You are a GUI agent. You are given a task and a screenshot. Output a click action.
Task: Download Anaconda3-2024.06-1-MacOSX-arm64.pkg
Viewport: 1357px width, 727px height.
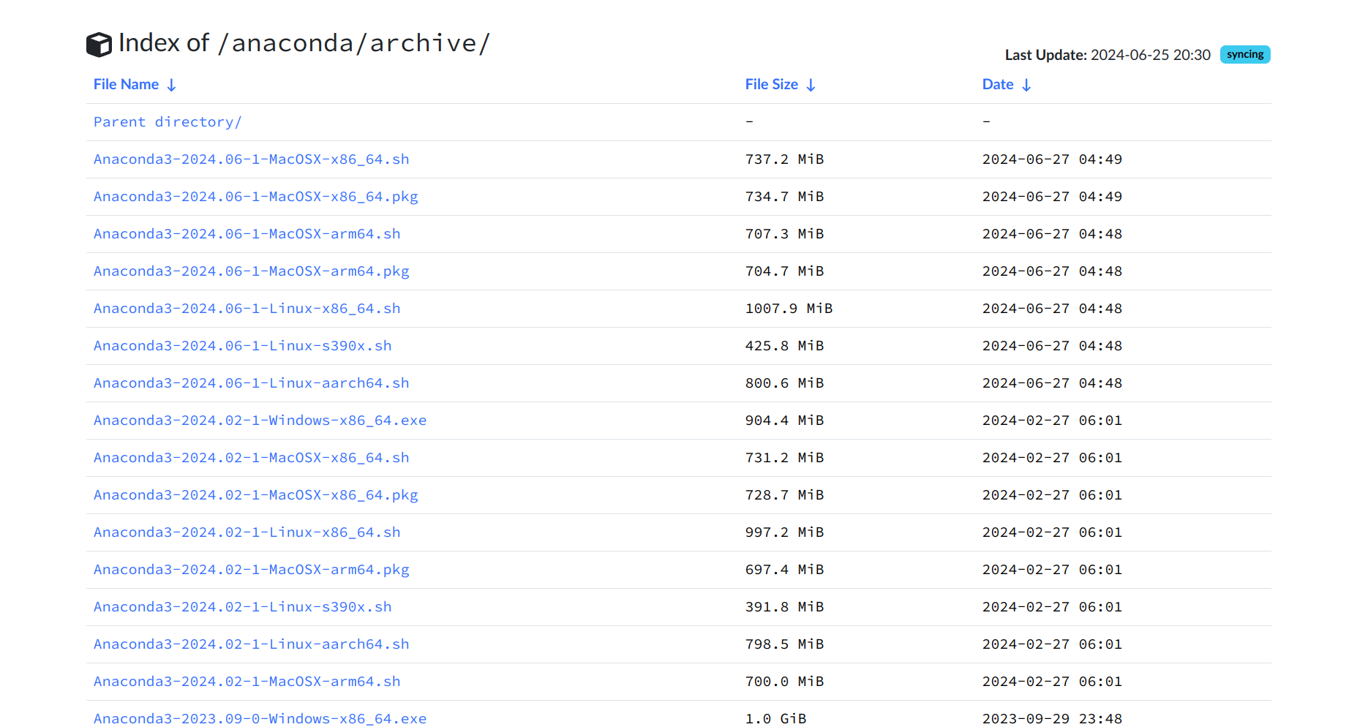pos(252,271)
